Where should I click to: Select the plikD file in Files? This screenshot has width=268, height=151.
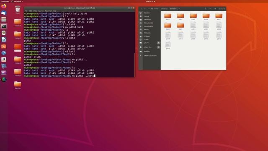pos(219,36)
